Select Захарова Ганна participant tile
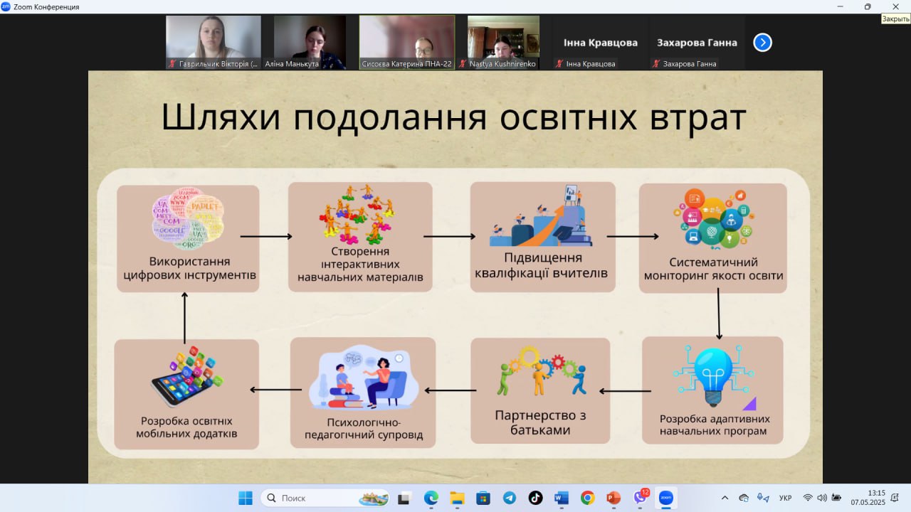This screenshot has height=512, width=911. click(x=696, y=43)
